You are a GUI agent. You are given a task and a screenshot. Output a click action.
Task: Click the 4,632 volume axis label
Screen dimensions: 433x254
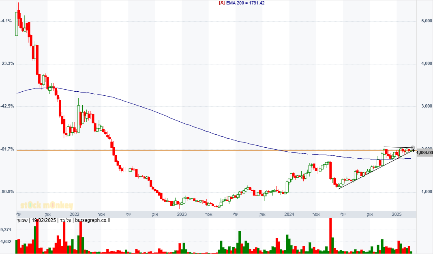pos(6,241)
